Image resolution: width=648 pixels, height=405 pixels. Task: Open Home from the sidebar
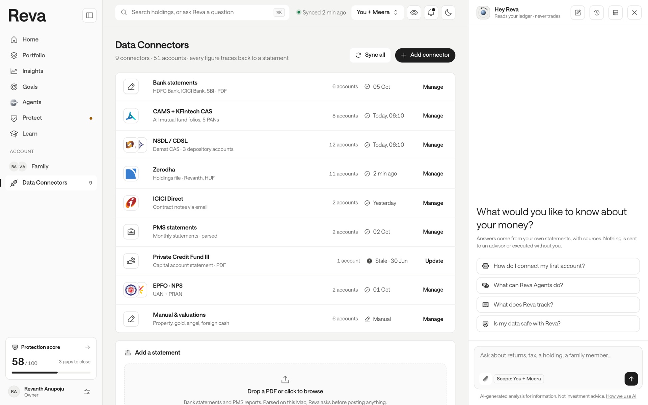tap(51, 39)
